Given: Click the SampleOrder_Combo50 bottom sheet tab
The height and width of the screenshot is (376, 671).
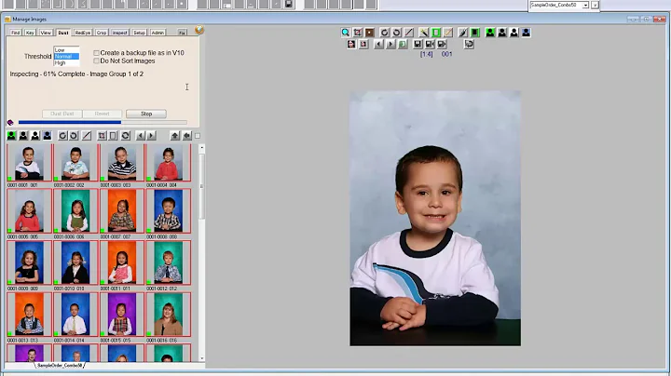Looking at the screenshot, I should click(x=60, y=366).
